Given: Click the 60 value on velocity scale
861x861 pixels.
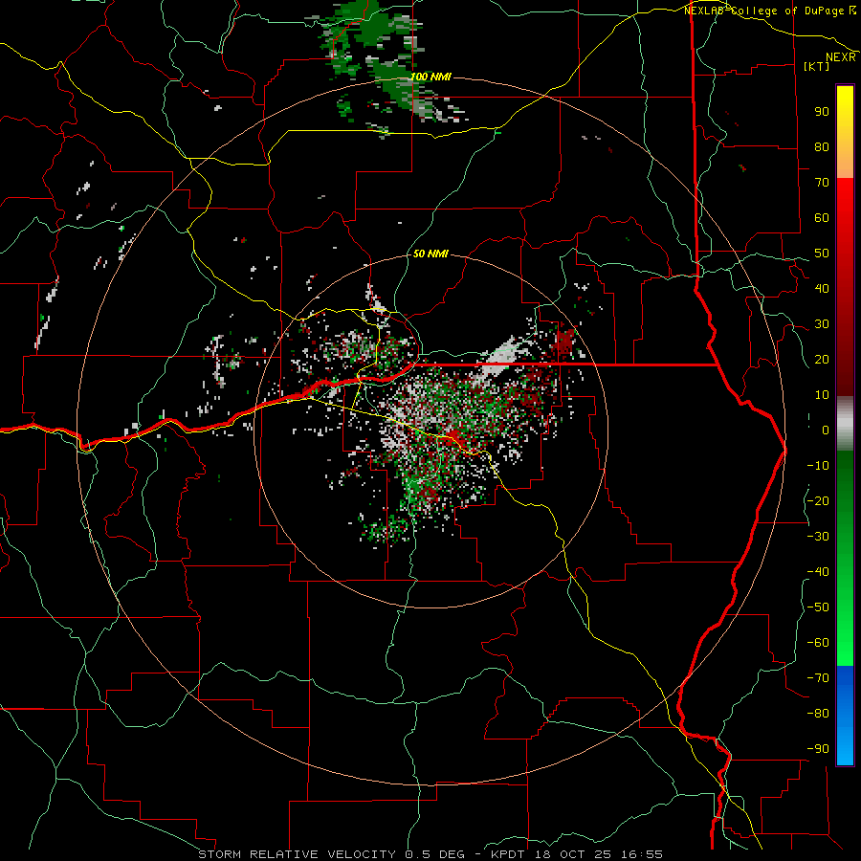Looking at the screenshot, I should [x=822, y=218].
